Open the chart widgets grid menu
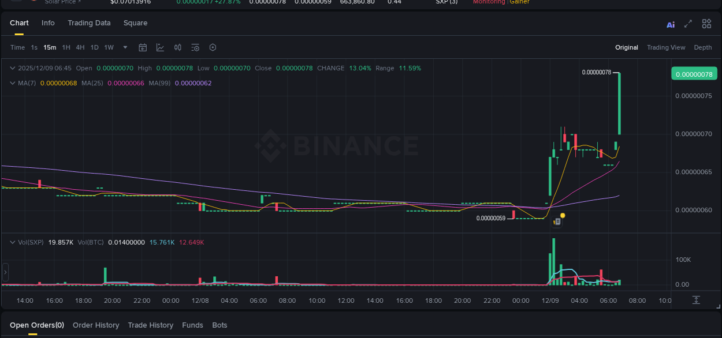The width and height of the screenshot is (722, 338). tap(706, 24)
